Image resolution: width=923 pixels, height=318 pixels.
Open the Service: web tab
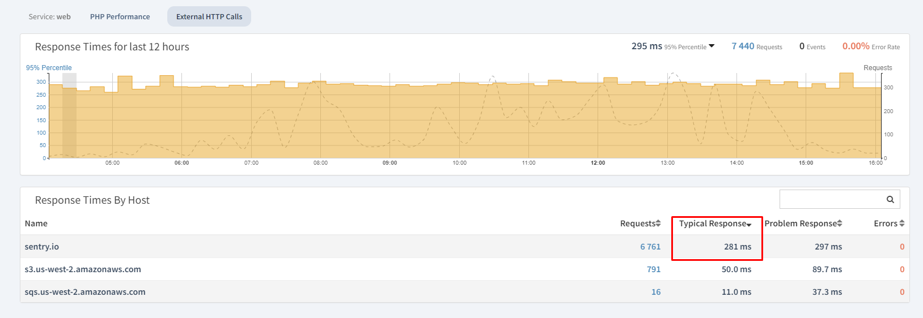coord(50,16)
